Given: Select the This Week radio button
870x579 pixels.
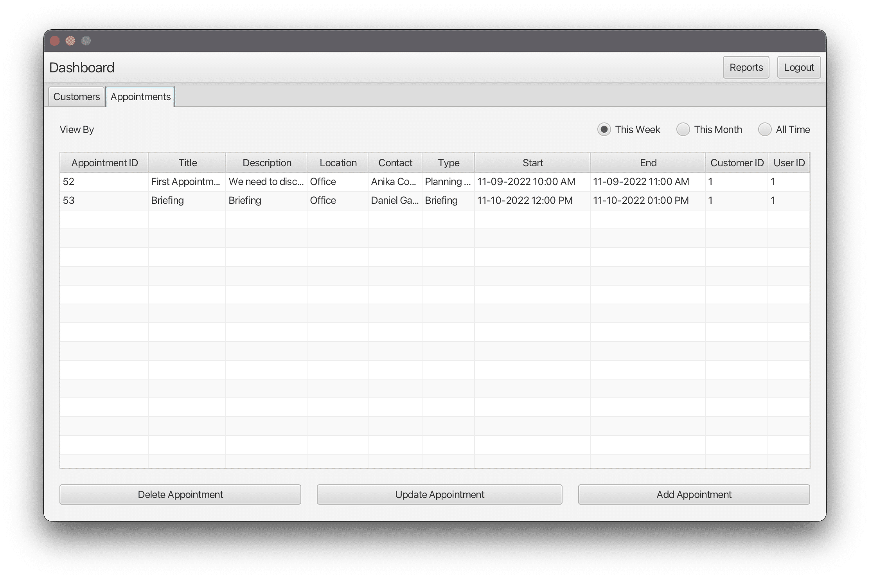Looking at the screenshot, I should (603, 129).
